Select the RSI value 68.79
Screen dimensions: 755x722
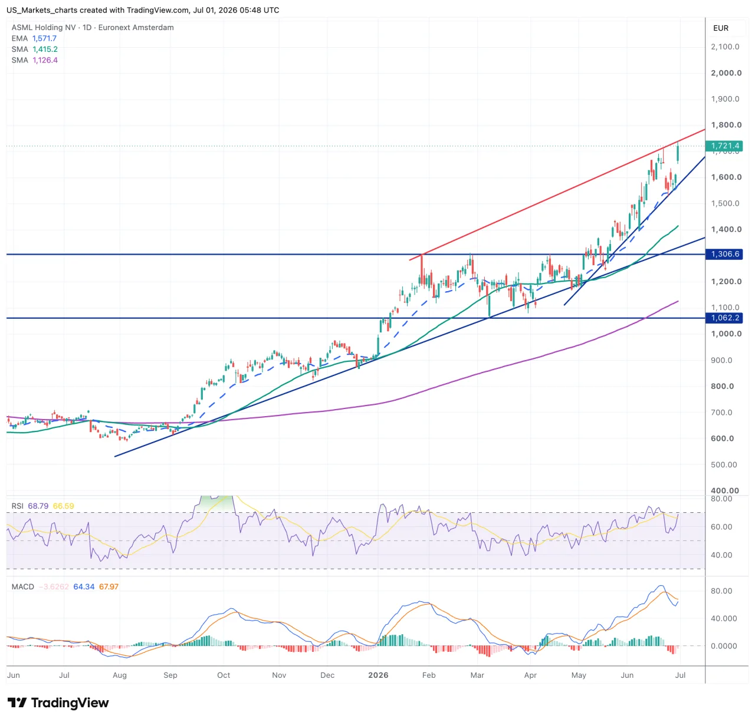click(38, 506)
